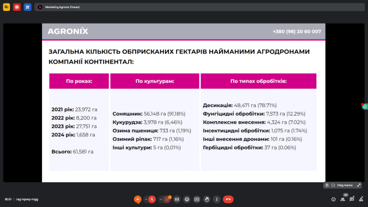
Task: Click the phone number +380 (98) 20 60 007
Action: (x=297, y=32)
